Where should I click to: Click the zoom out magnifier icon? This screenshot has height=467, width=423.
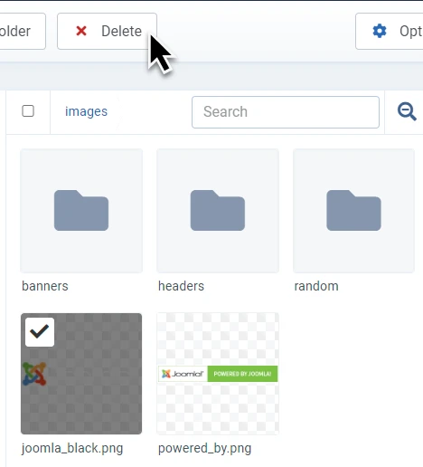pyautogui.click(x=407, y=111)
